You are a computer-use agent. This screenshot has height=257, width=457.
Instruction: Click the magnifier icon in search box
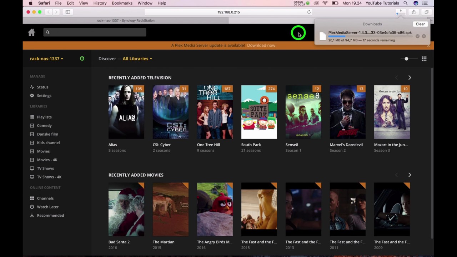click(47, 32)
